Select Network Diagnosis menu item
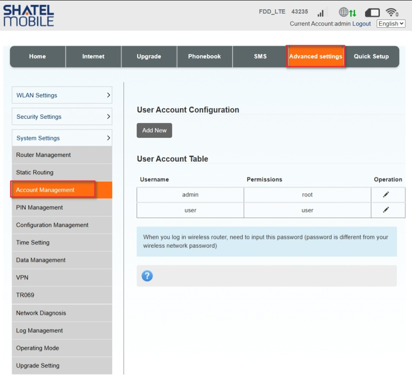This screenshot has width=412, height=375. coord(62,313)
